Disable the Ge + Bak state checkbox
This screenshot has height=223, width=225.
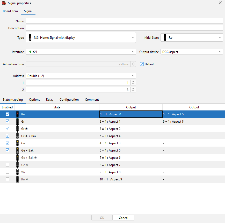[x=8, y=150]
